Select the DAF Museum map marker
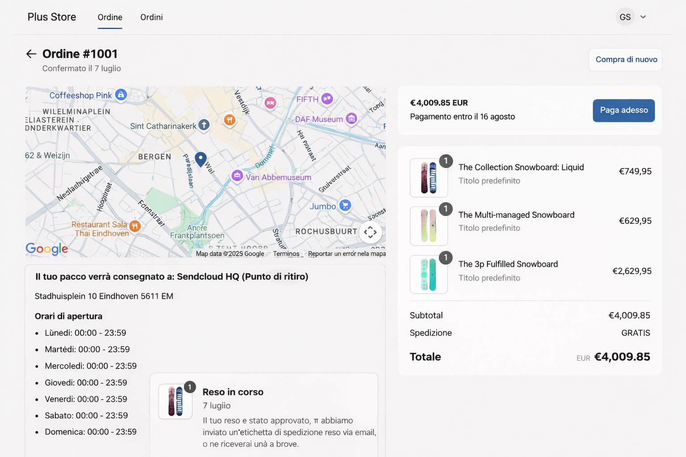This screenshot has width=686, height=457. click(x=351, y=119)
